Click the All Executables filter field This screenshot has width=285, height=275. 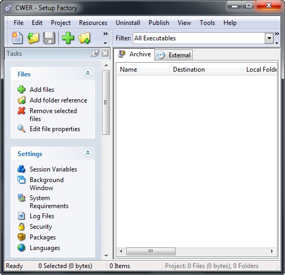199,38
